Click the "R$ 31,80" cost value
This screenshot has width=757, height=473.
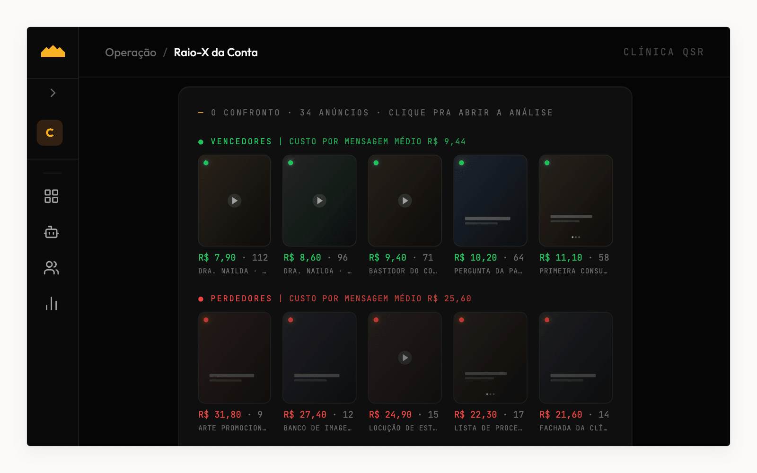220,414
